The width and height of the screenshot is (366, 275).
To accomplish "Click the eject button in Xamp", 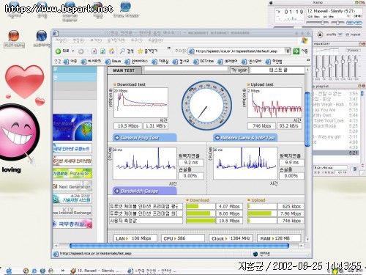I will (x=320, y=34).
